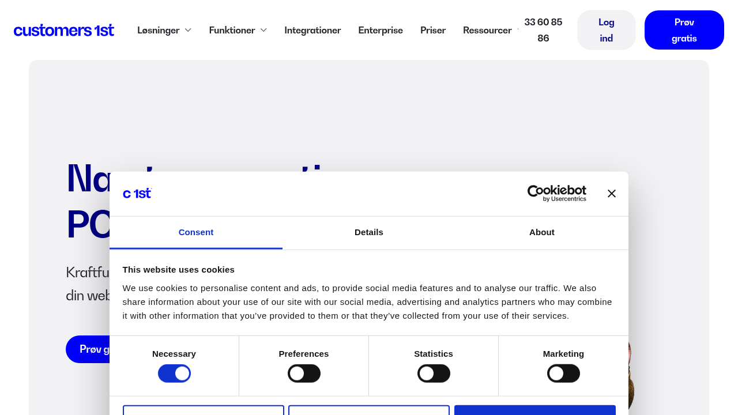Enable the Statistics cookies switch
Screen dimensions: 738x415
(434, 373)
